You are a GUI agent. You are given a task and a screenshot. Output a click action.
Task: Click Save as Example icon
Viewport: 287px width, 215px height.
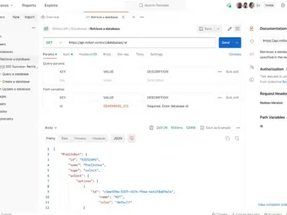tap(202, 127)
